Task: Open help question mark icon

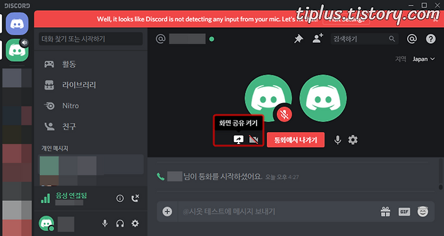Action: click(x=430, y=38)
